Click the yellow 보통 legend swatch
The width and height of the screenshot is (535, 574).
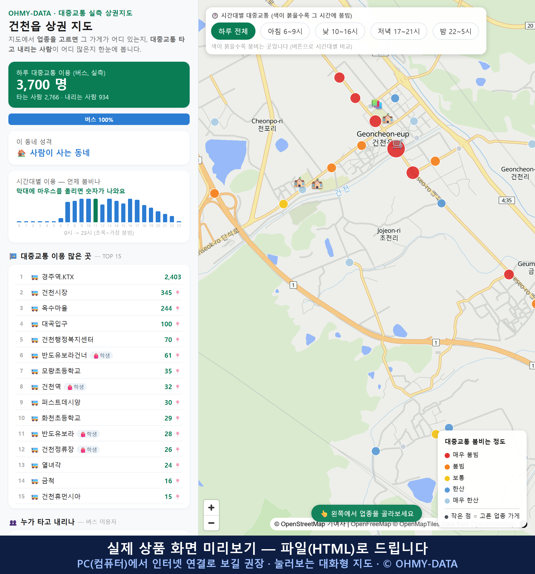(x=447, y=479)
